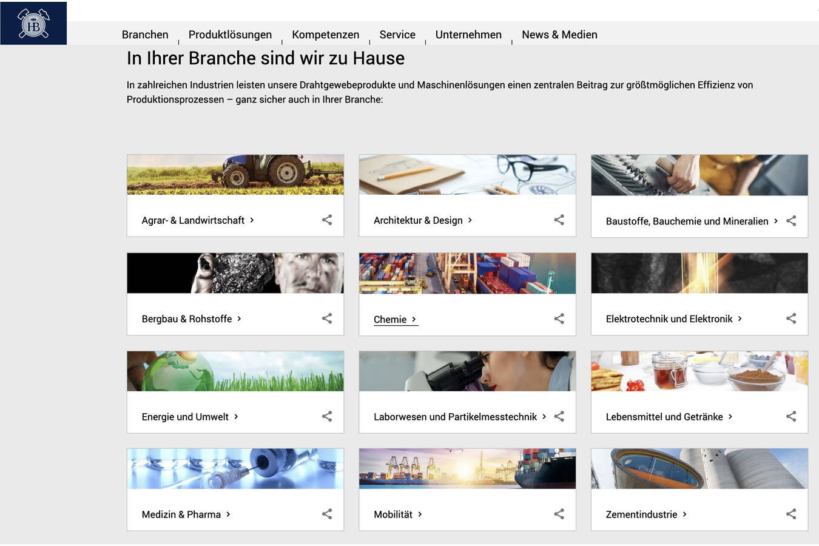Click the microscope image for Laborwesen
This screenshot has height=546, width=819.
pyautogui.click(x=467, y=371)
